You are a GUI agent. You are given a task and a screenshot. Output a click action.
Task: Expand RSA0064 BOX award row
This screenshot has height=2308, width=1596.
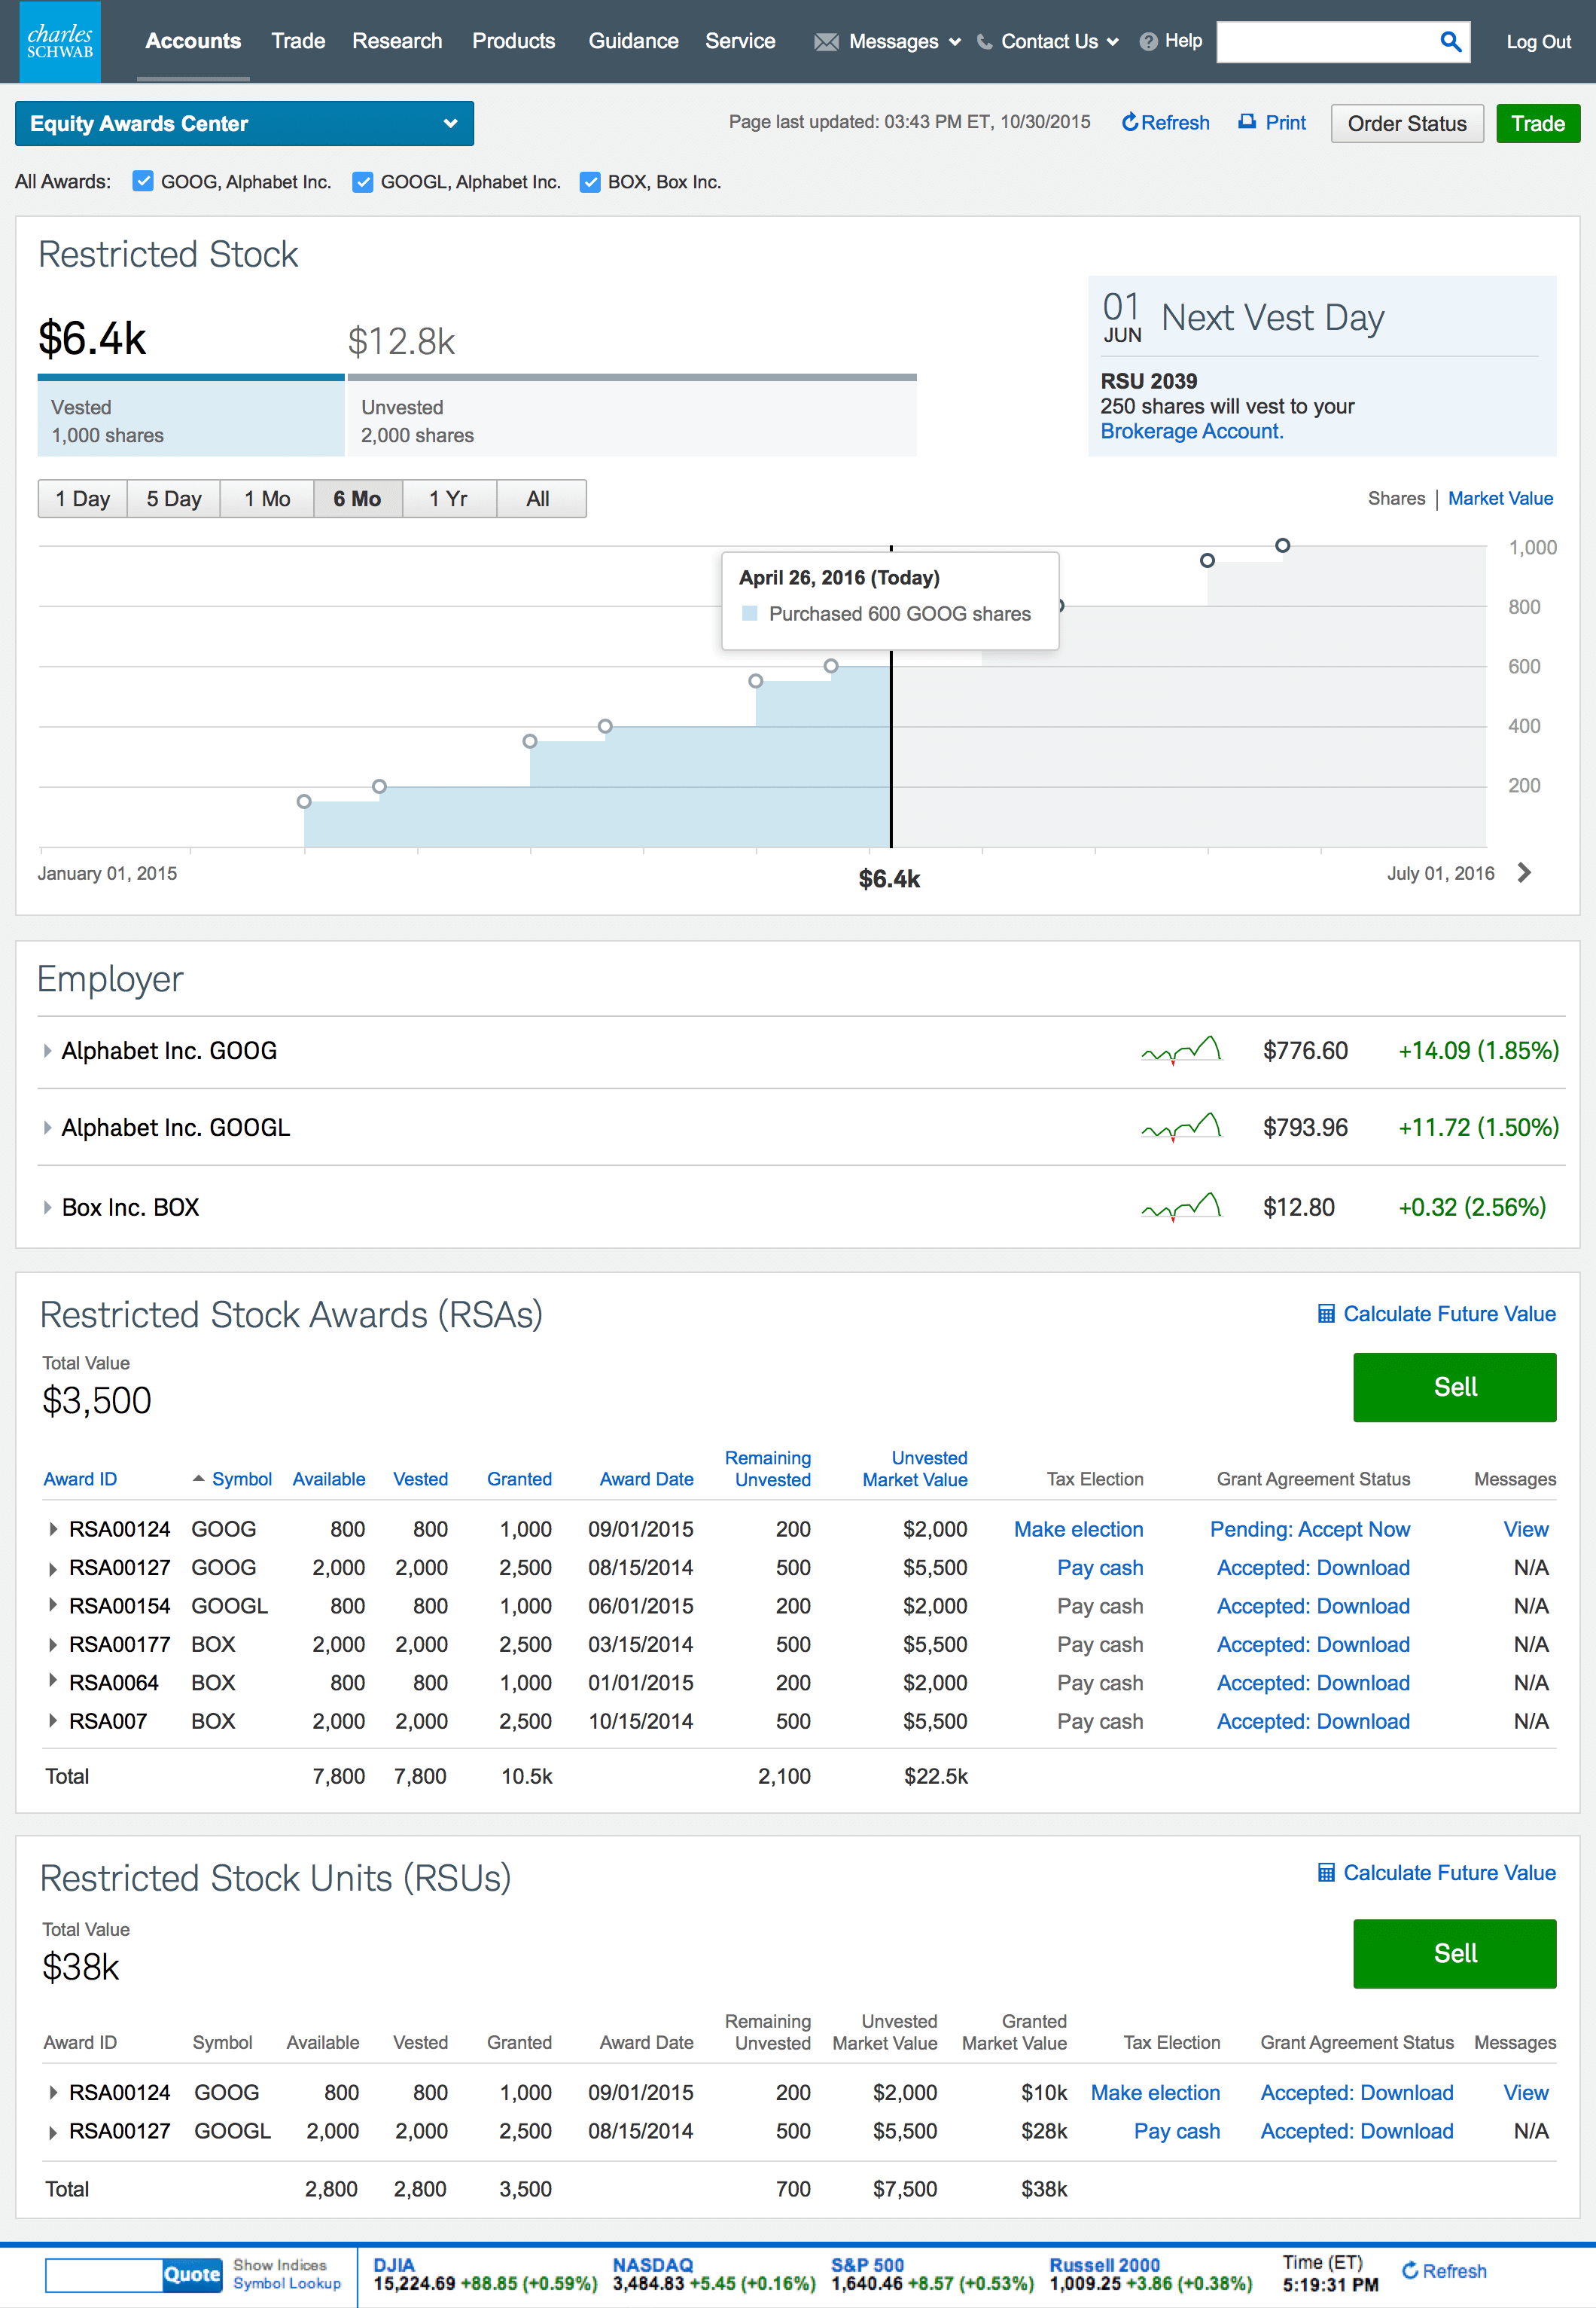pos(52,1682)
